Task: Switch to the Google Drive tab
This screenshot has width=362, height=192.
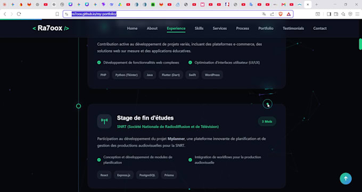Action: 120,4
